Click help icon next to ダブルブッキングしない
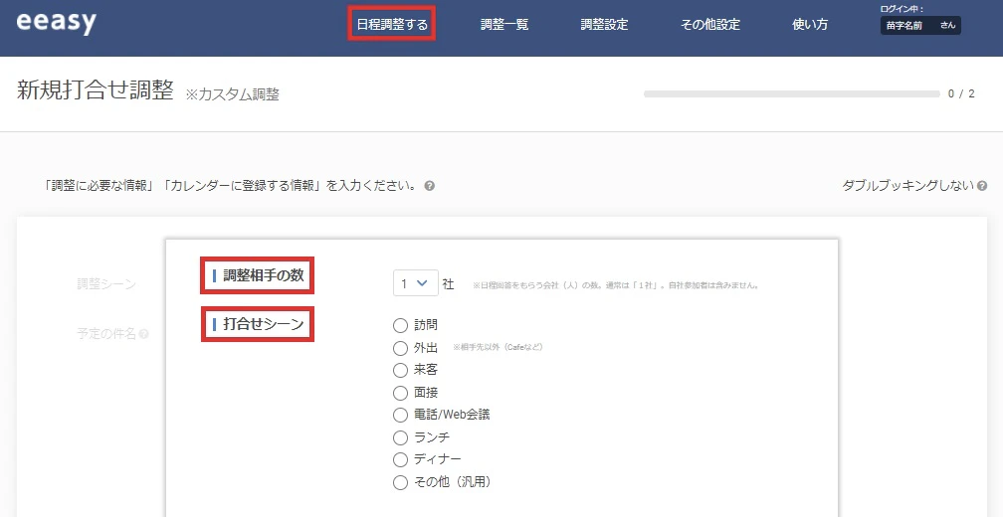Image resolution: width=1003 pixels, height=517 pixels. [982, 186]
